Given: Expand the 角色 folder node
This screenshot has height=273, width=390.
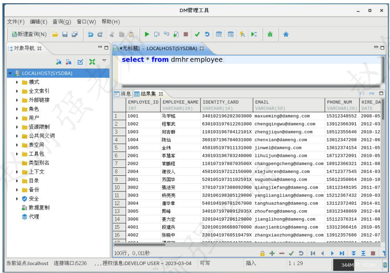Looking at the screenshot, I should pyautogui.click(x=17, y=109).
